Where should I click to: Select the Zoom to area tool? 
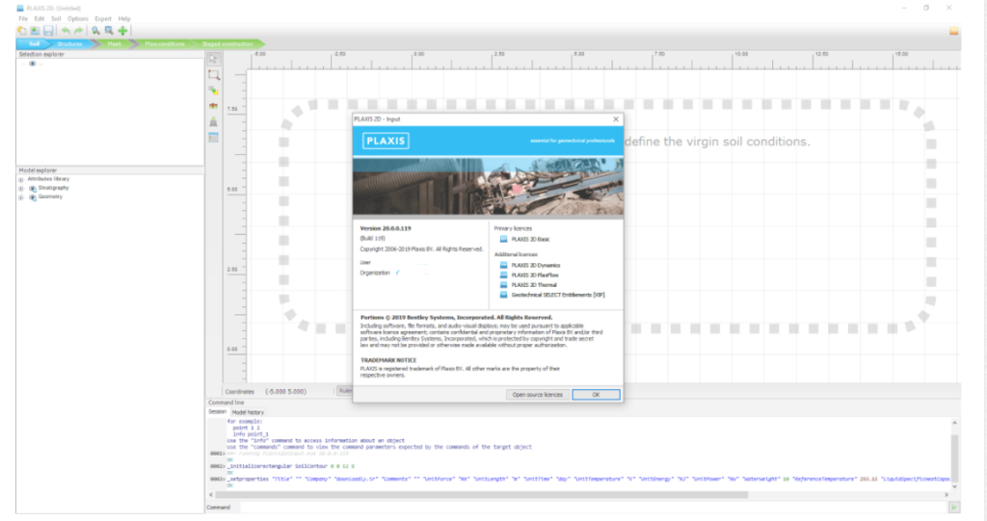(x=109, y=31)
